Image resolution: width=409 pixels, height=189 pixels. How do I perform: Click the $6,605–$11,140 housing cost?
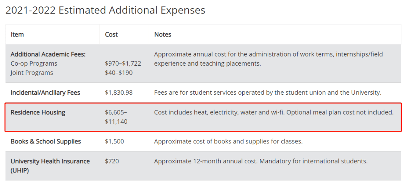point(116,117)
